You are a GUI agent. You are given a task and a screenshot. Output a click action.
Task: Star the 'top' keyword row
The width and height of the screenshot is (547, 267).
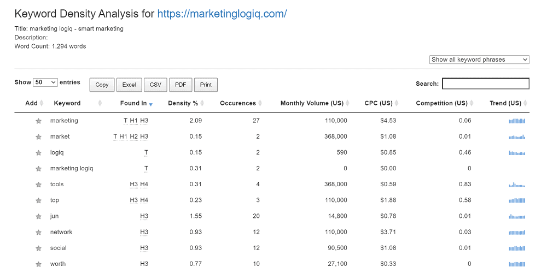(38, 200)
